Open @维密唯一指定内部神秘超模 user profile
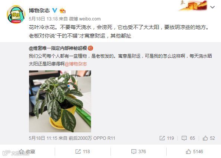The height and width of the screenshot is (158, 221). point(58,48)
